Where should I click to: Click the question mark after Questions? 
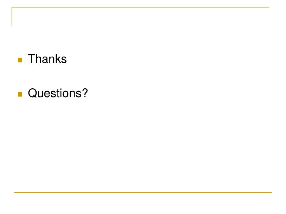coord(85,93)
